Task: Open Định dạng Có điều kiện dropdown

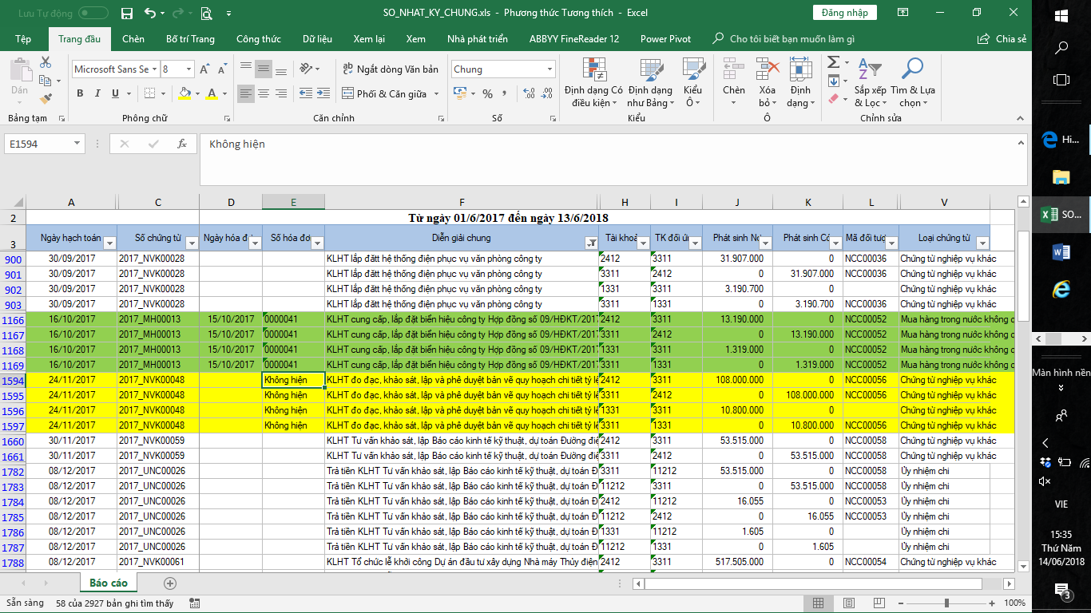Action: point(593,83)
